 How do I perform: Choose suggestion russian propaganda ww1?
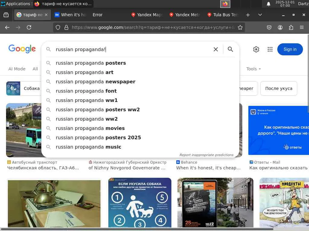coord(140,100)
